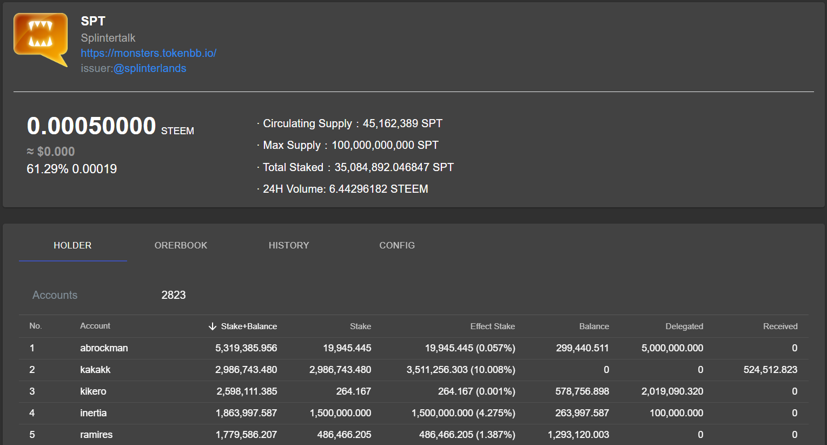Image resolution: width=827 pixels, height=445 pixels.
Task: Click inertia's Balance 263,997.587
Action: 582,413
